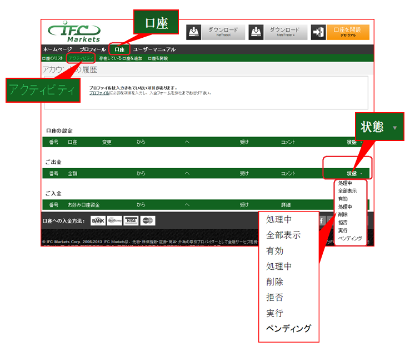Screen dimensions: 410x347
Task: Select the WebMoney payment icon
Action: pyautogui.click(x=114, y=220)
